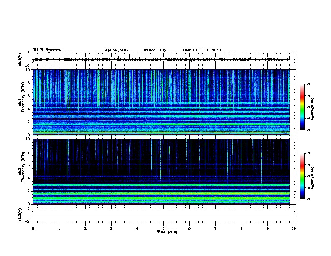This screenshot has width=331, height=256.
Task: Click the "start UT = 2:30:2" text
Action: [202, 50]
